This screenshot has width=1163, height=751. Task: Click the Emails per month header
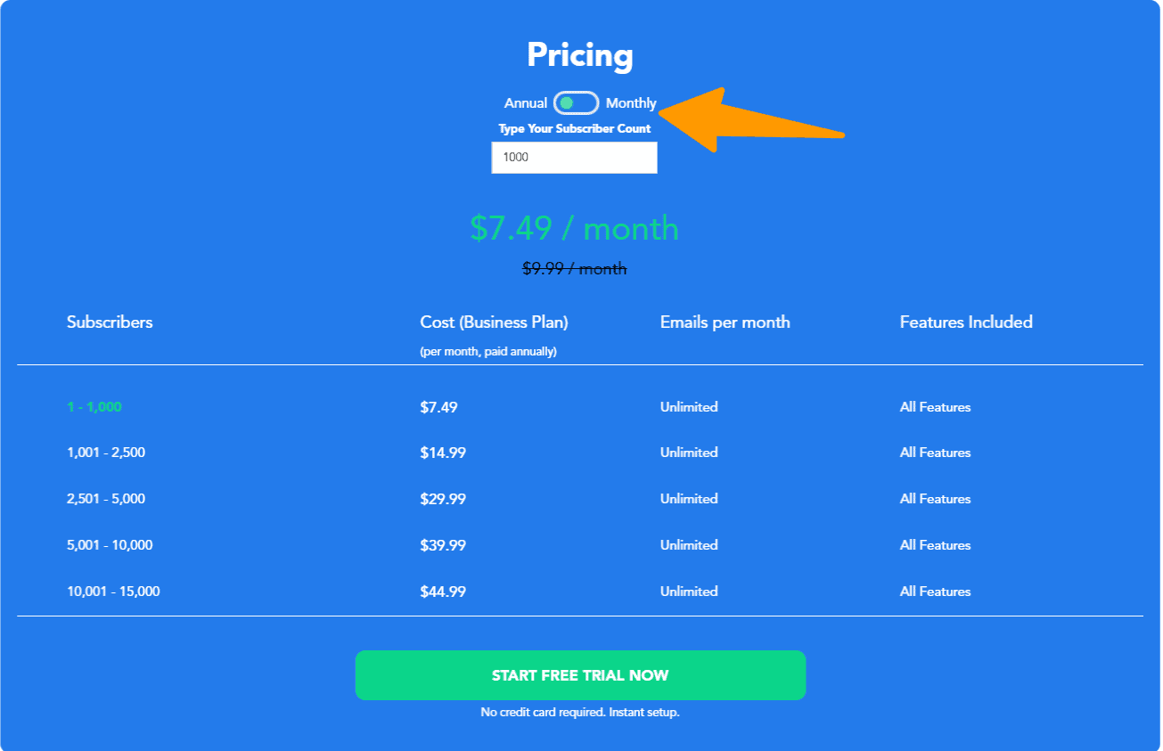(x=725, y=322)
